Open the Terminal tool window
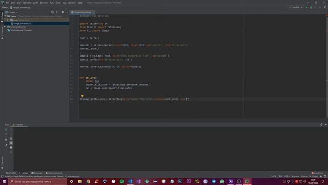 tap(37, 173)
